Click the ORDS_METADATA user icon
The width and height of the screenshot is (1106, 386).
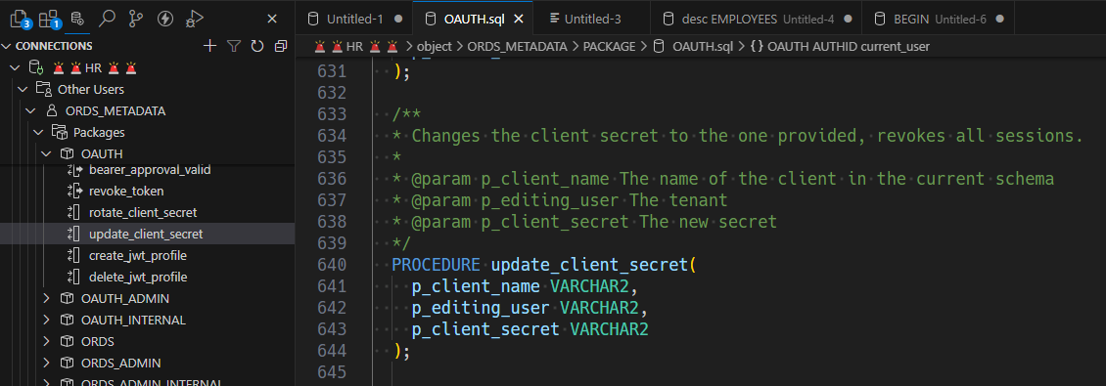(51, 111)
